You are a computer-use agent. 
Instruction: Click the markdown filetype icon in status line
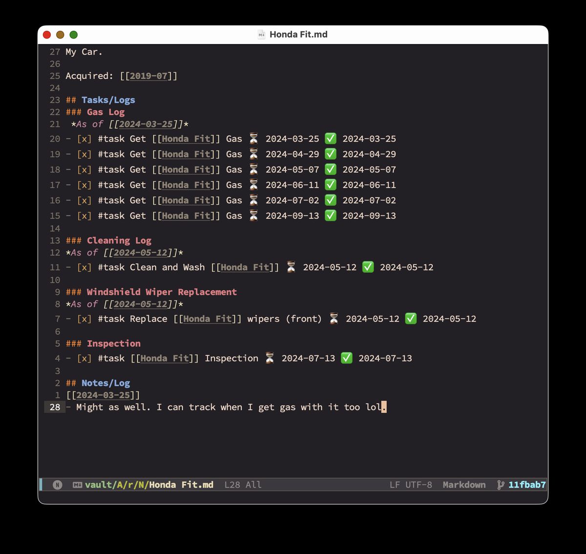point(77,485)
